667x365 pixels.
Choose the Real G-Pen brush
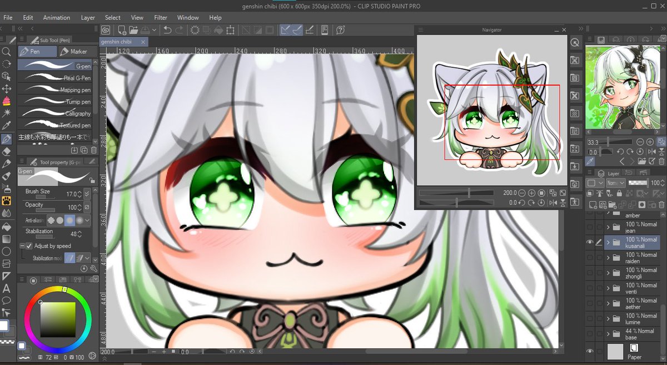55,78
